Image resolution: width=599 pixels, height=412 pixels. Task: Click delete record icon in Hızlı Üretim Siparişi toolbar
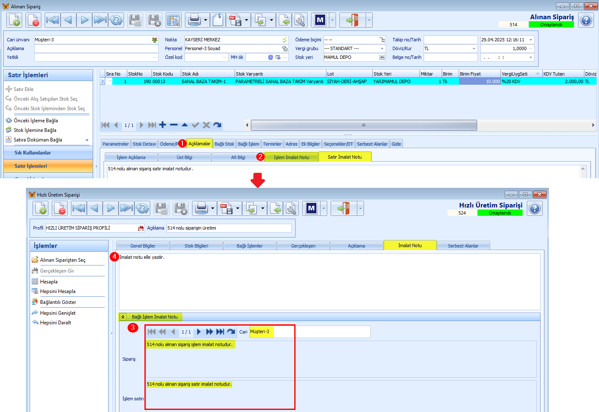pyautogui.click(x=60, y=208)
